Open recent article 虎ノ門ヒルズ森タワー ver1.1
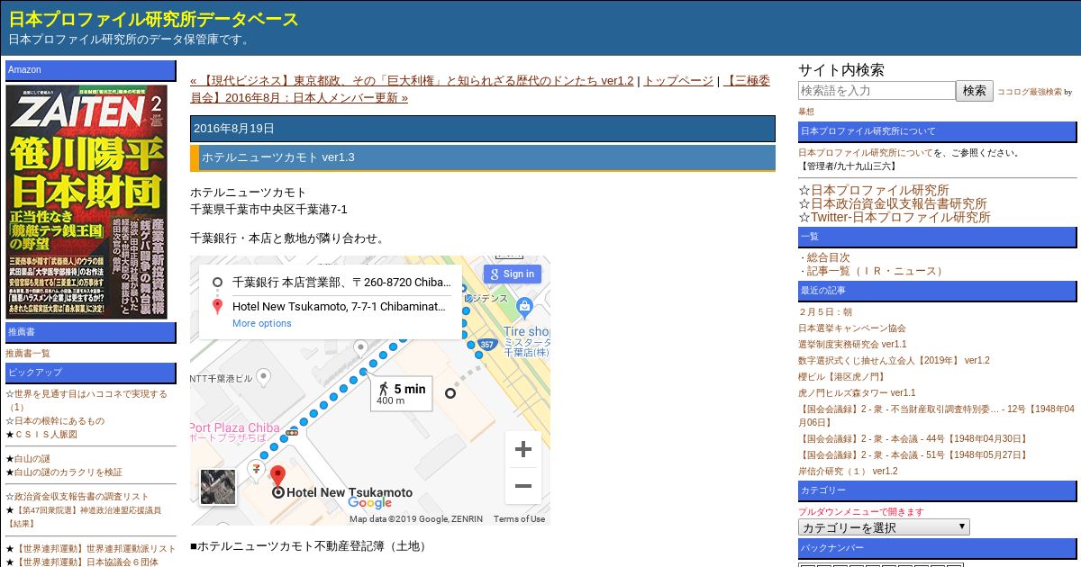The image size is (1081, 567). tap(857, 393)
